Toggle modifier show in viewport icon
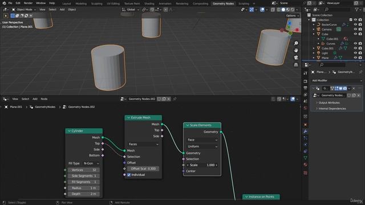 point(341,88)
